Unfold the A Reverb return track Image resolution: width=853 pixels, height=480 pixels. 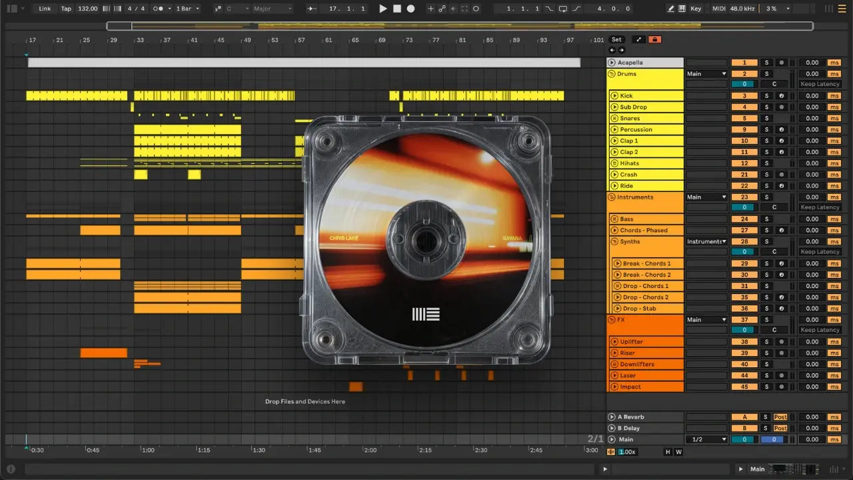coord(612,417)
